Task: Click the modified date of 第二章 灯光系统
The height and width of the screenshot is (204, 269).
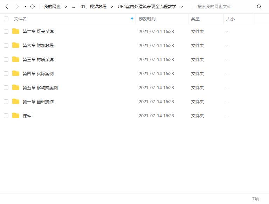Action: (156, 32)
